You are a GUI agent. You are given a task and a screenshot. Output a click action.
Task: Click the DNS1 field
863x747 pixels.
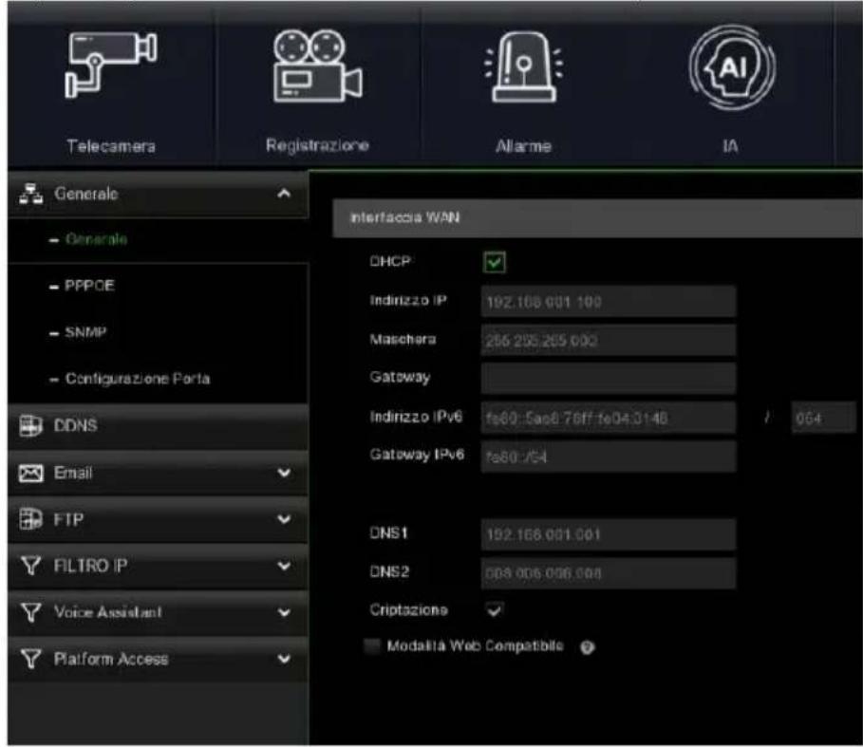(609, 534)
